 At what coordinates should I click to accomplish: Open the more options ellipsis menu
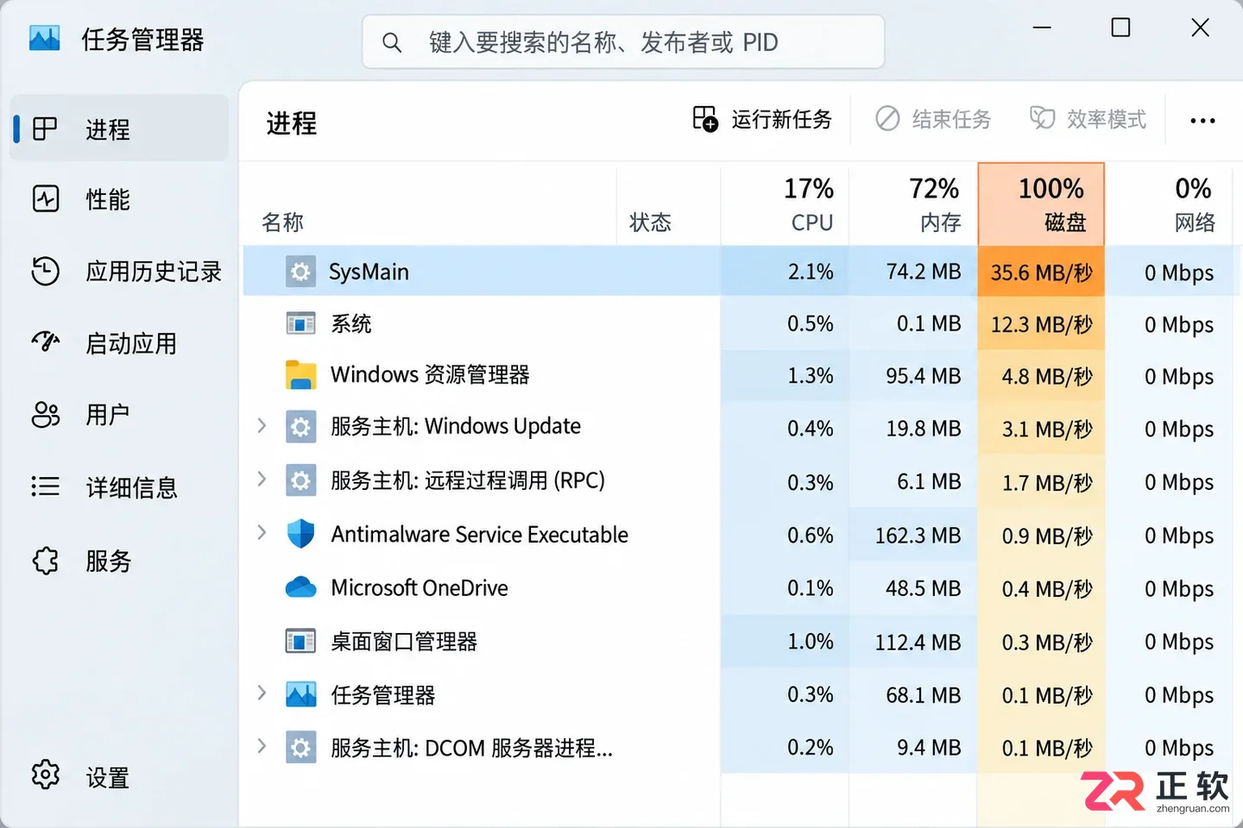(1202, 121)
